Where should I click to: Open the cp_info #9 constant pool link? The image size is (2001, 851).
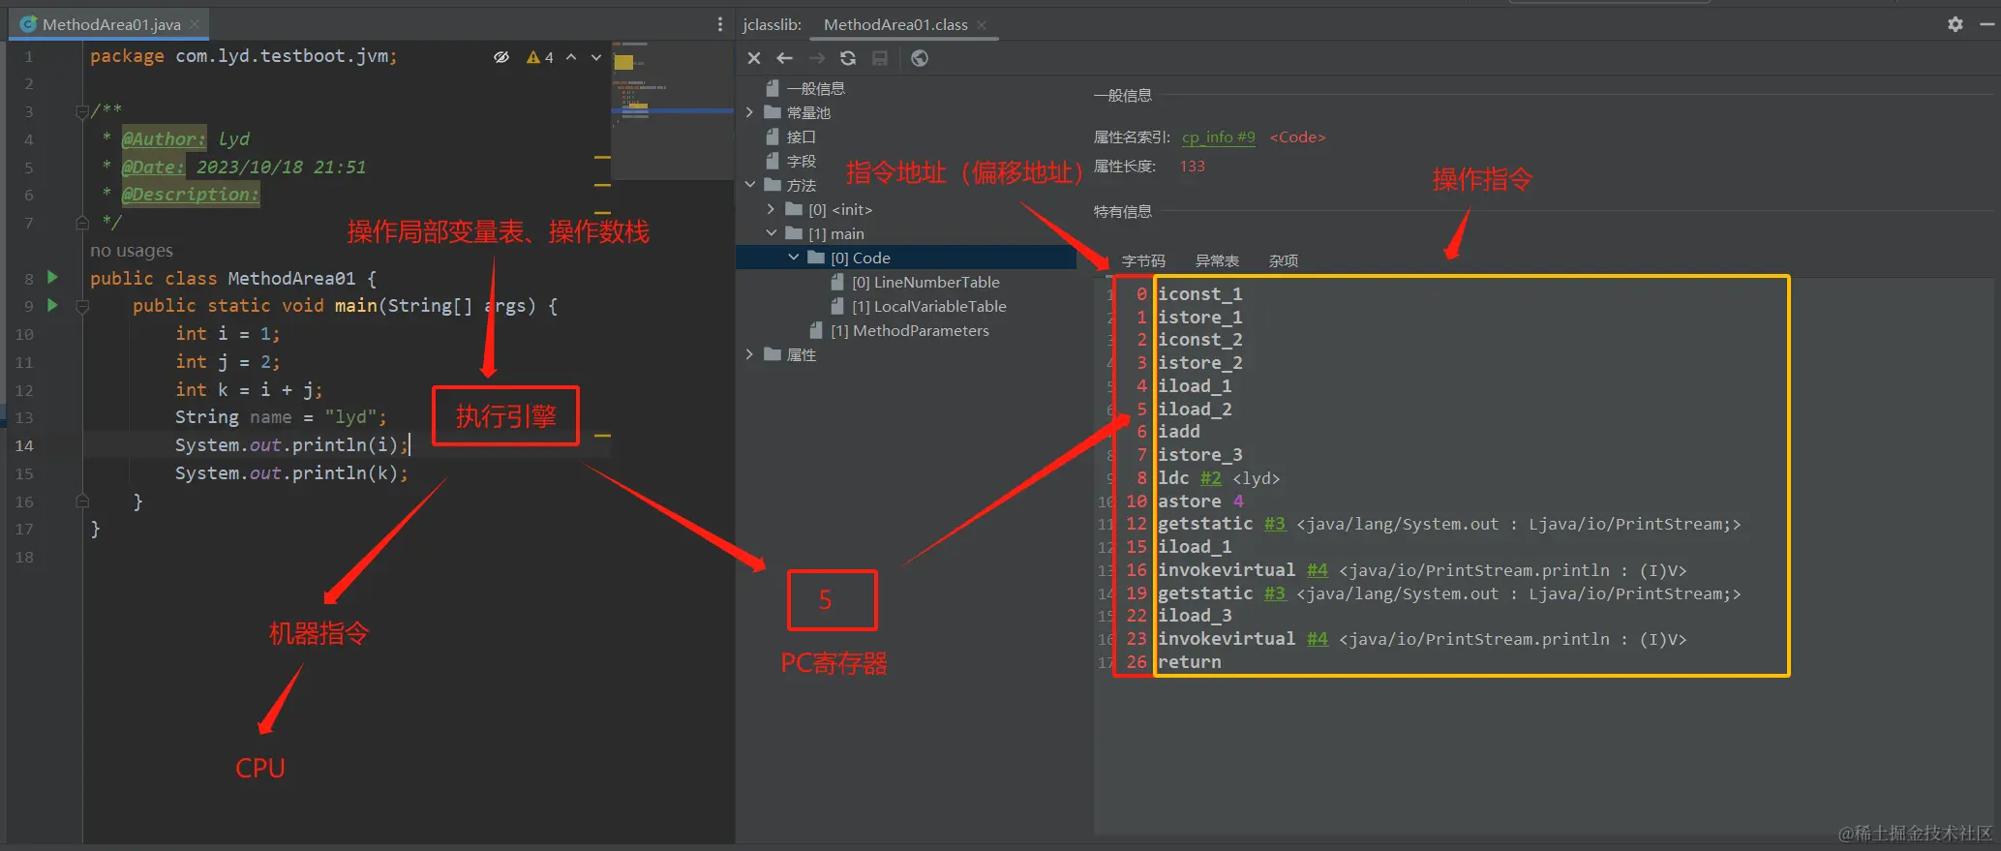(1218, 137)
